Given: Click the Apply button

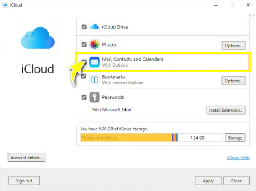Looking at the screenshot, I should (208, 181).
